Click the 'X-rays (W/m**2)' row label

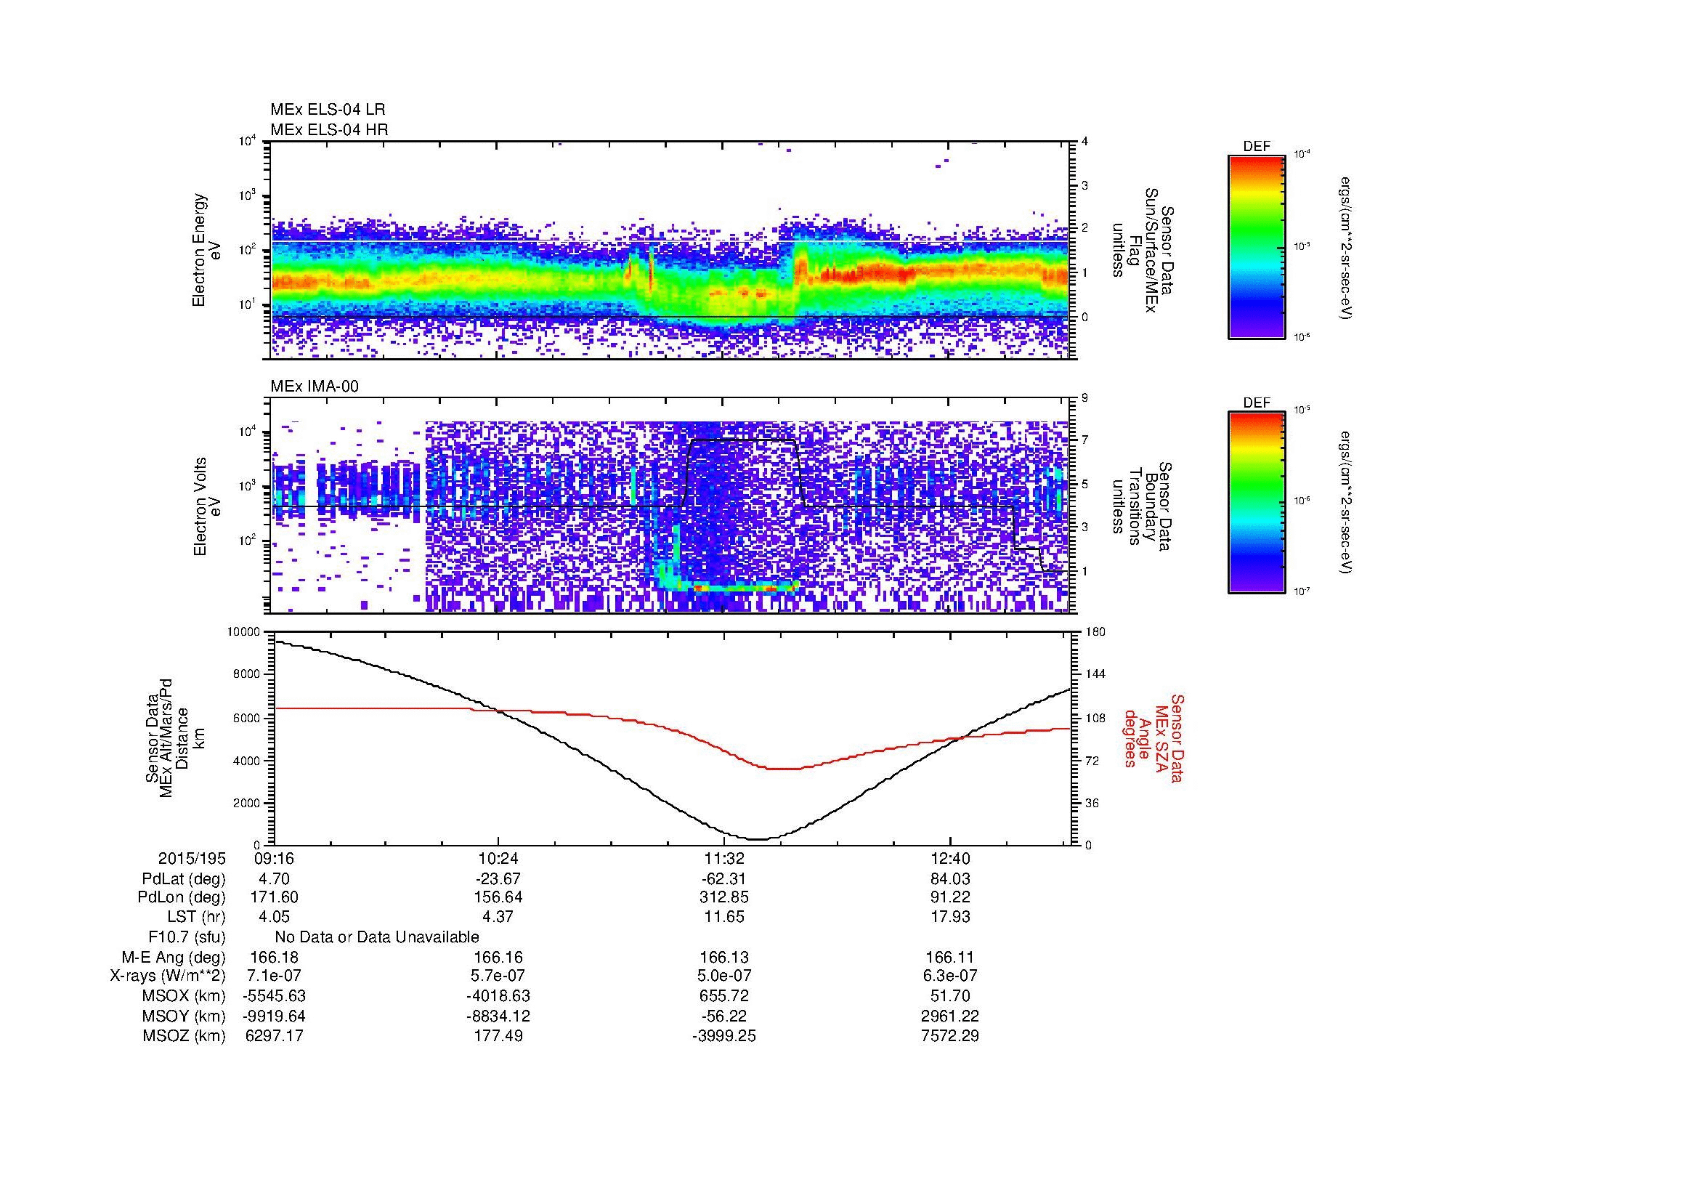(168, 976)
